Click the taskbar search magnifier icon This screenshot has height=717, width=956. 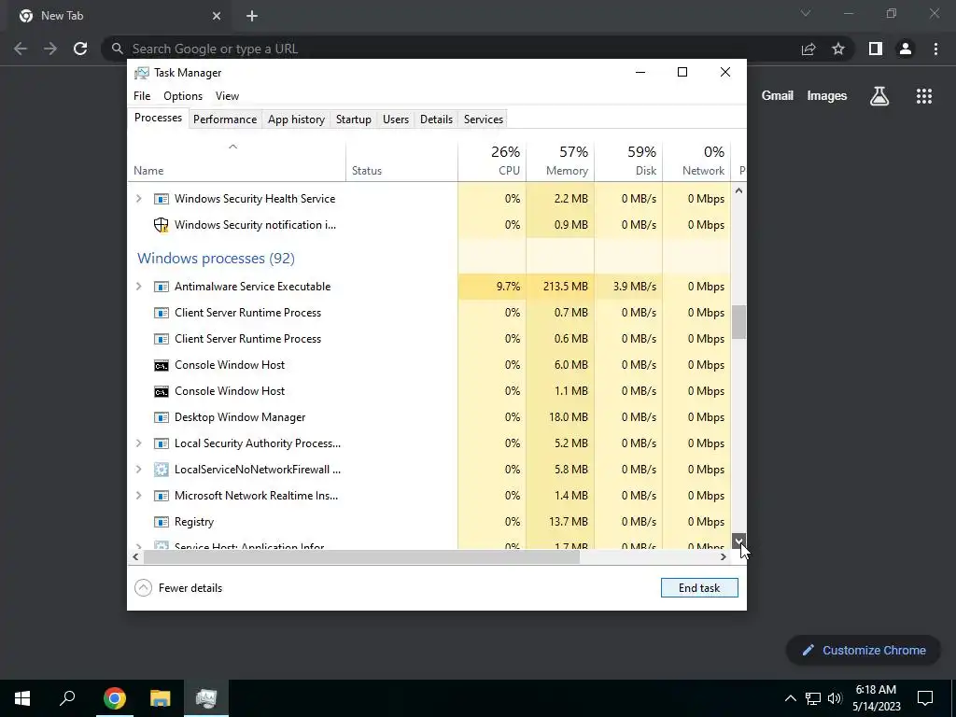[67, 697]
